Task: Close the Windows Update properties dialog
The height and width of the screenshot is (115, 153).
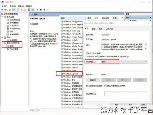Action: click(149, 23)
